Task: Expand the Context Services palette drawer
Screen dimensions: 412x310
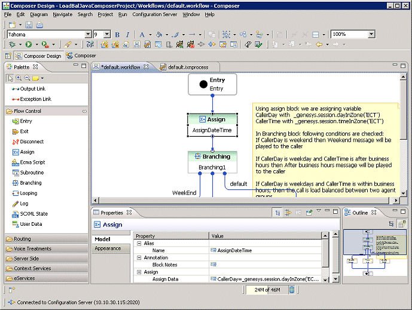Action: tap(46, 268)
